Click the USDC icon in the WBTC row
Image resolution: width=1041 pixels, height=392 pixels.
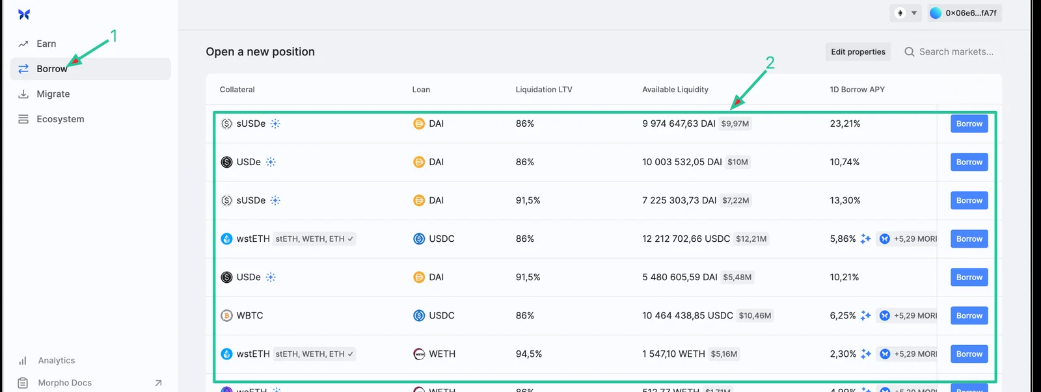419,315
